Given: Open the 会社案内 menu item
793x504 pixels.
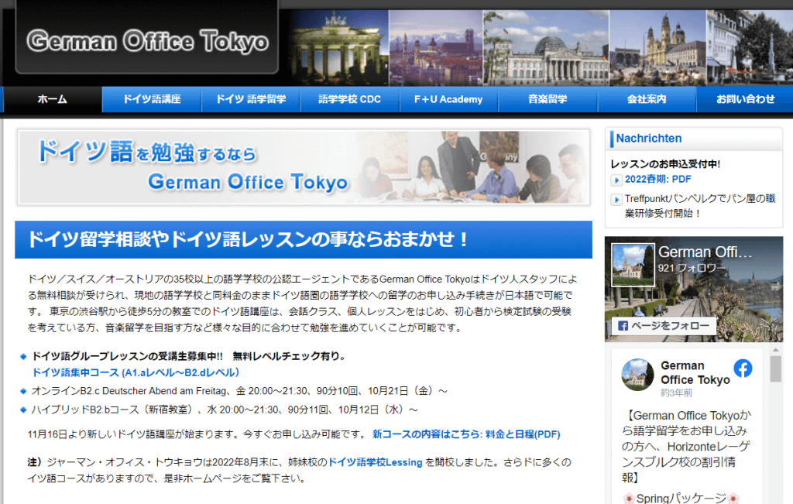Looking at the screenshot, I should coord(647,99).
